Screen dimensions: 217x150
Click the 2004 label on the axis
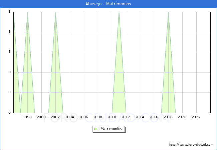point(69,117)
